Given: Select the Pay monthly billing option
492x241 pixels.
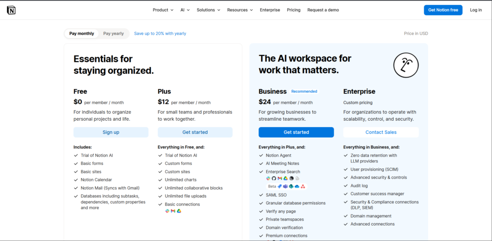Looking at the screenshot, I should [82, 34].
